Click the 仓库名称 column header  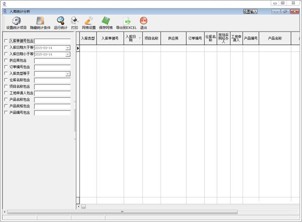point(211,39)
